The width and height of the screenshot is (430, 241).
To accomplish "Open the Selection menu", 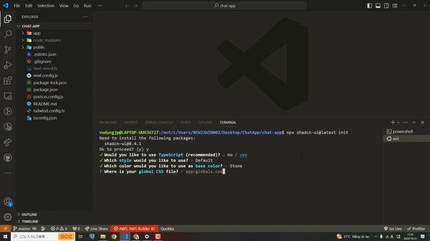I will coord(46,6).
